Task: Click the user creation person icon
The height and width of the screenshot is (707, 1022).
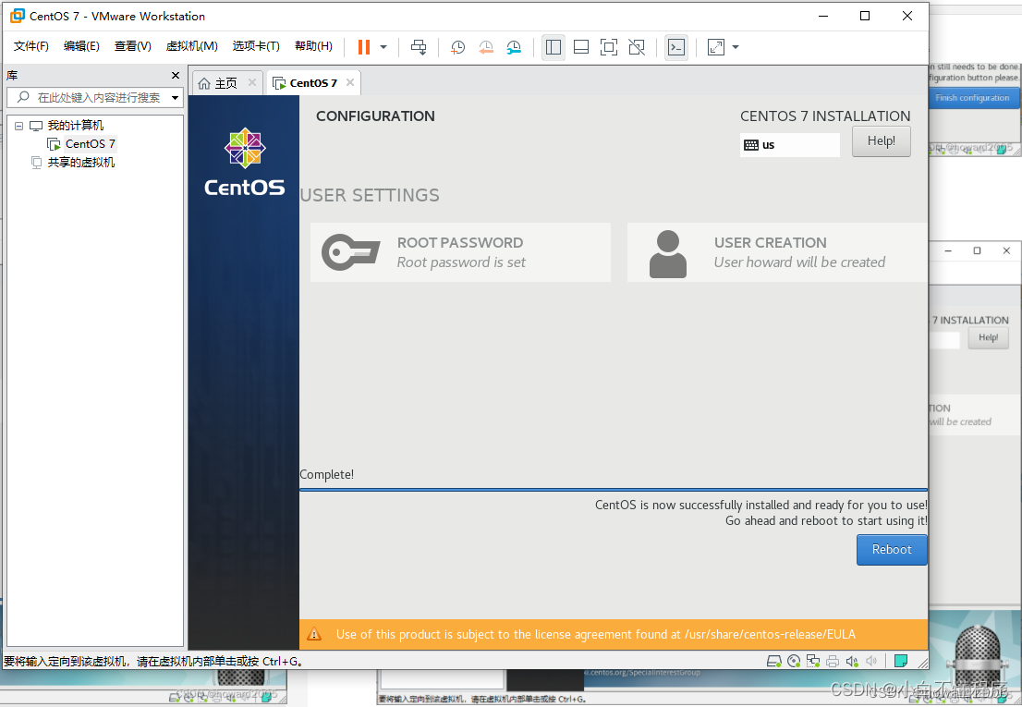Action: click(668, 253)
